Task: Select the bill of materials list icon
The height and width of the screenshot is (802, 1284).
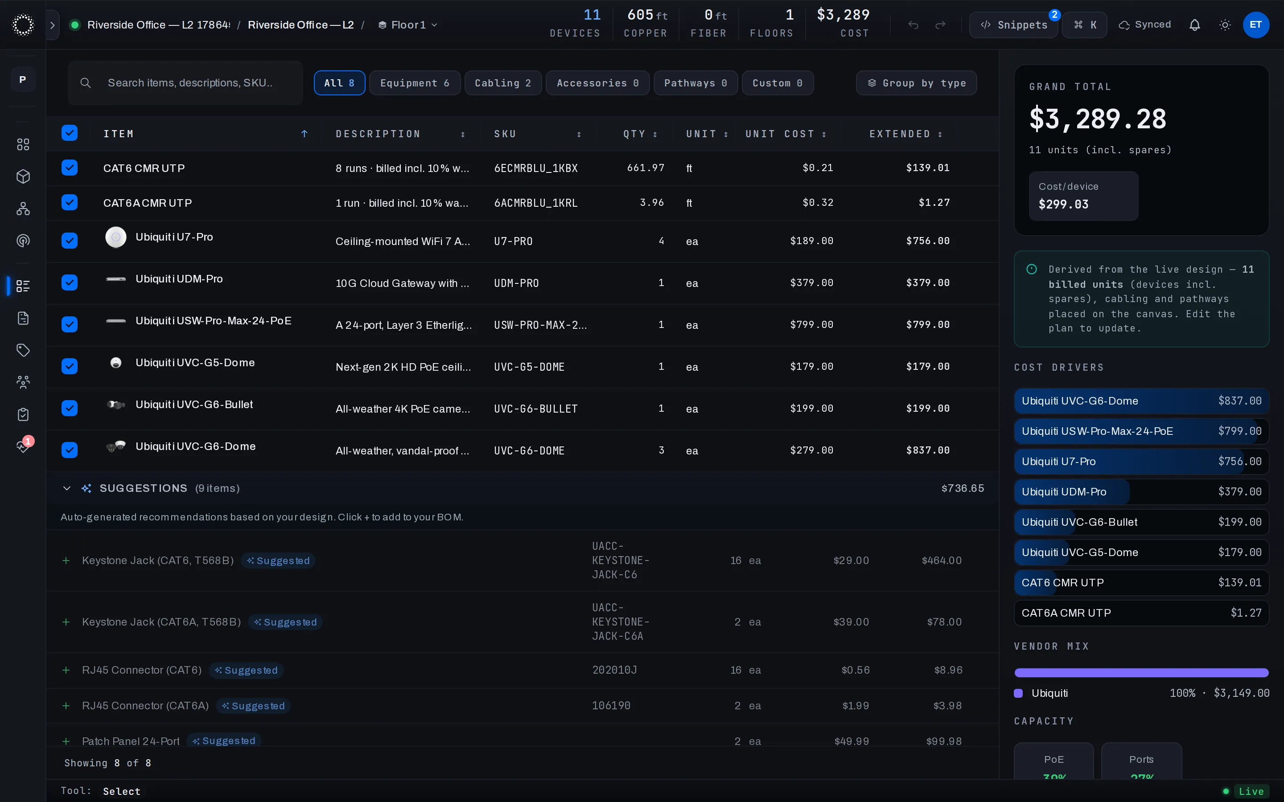Action: [23, 286]
